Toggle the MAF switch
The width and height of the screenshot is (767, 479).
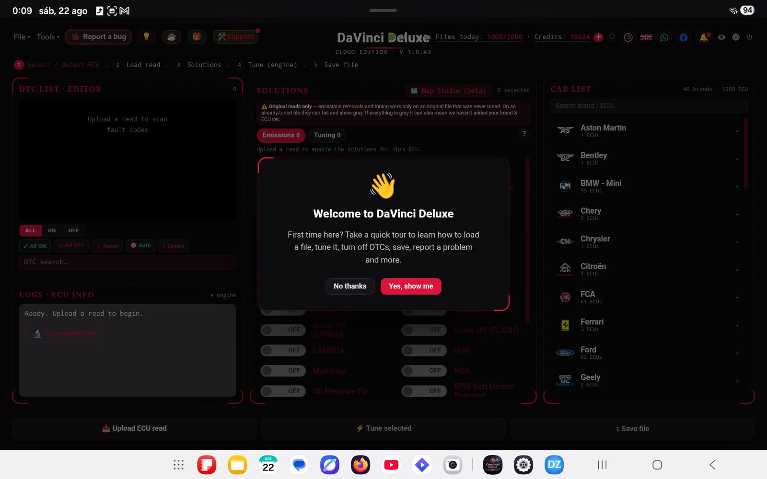[424, 351]
